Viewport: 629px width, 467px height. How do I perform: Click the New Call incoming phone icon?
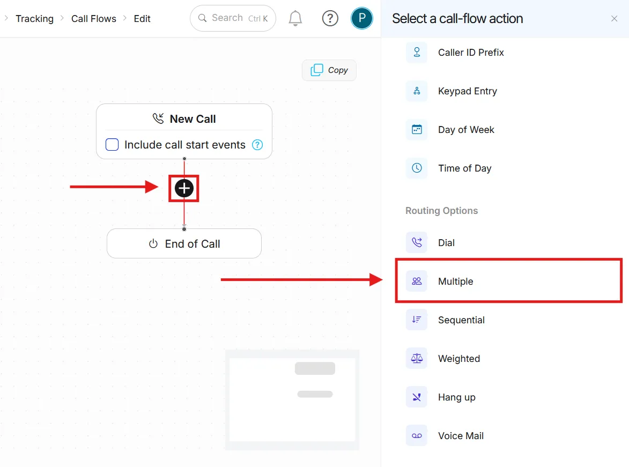tap(158, 118)
